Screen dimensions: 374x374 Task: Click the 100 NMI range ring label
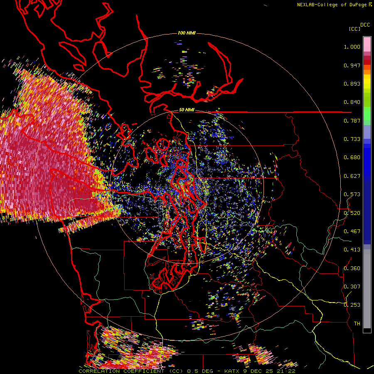(187, 33)
